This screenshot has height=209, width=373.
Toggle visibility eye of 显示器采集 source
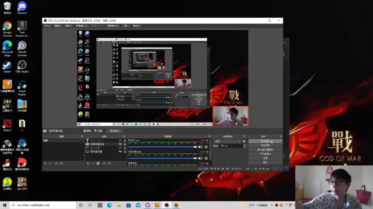pos(120,151)
